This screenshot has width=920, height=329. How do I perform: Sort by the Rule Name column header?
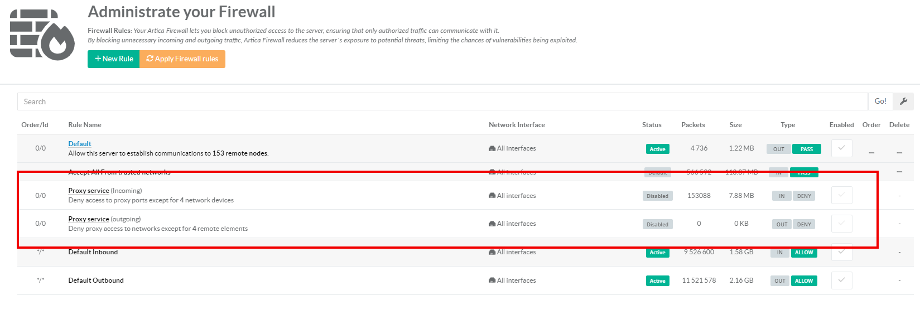(85, 125)
